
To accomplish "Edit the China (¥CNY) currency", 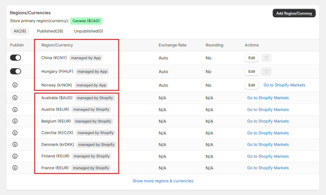I will coord(251,58).
